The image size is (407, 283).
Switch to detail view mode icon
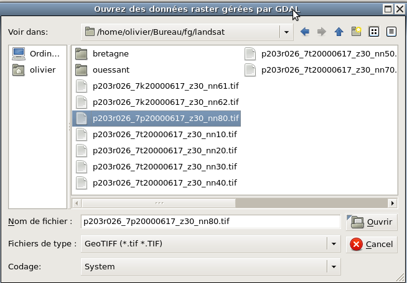point(391,32)
